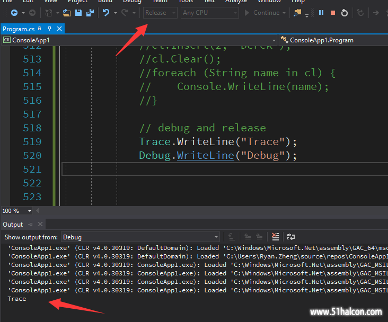Open the Show output from Debug dropdown

(140, 237)
